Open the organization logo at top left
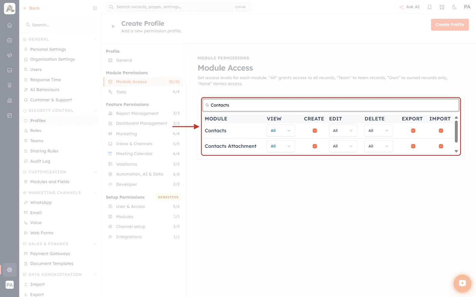 (10, 9)
